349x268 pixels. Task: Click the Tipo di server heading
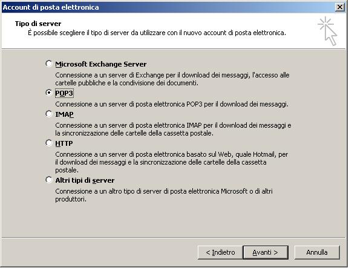click(x=38, y=24)
